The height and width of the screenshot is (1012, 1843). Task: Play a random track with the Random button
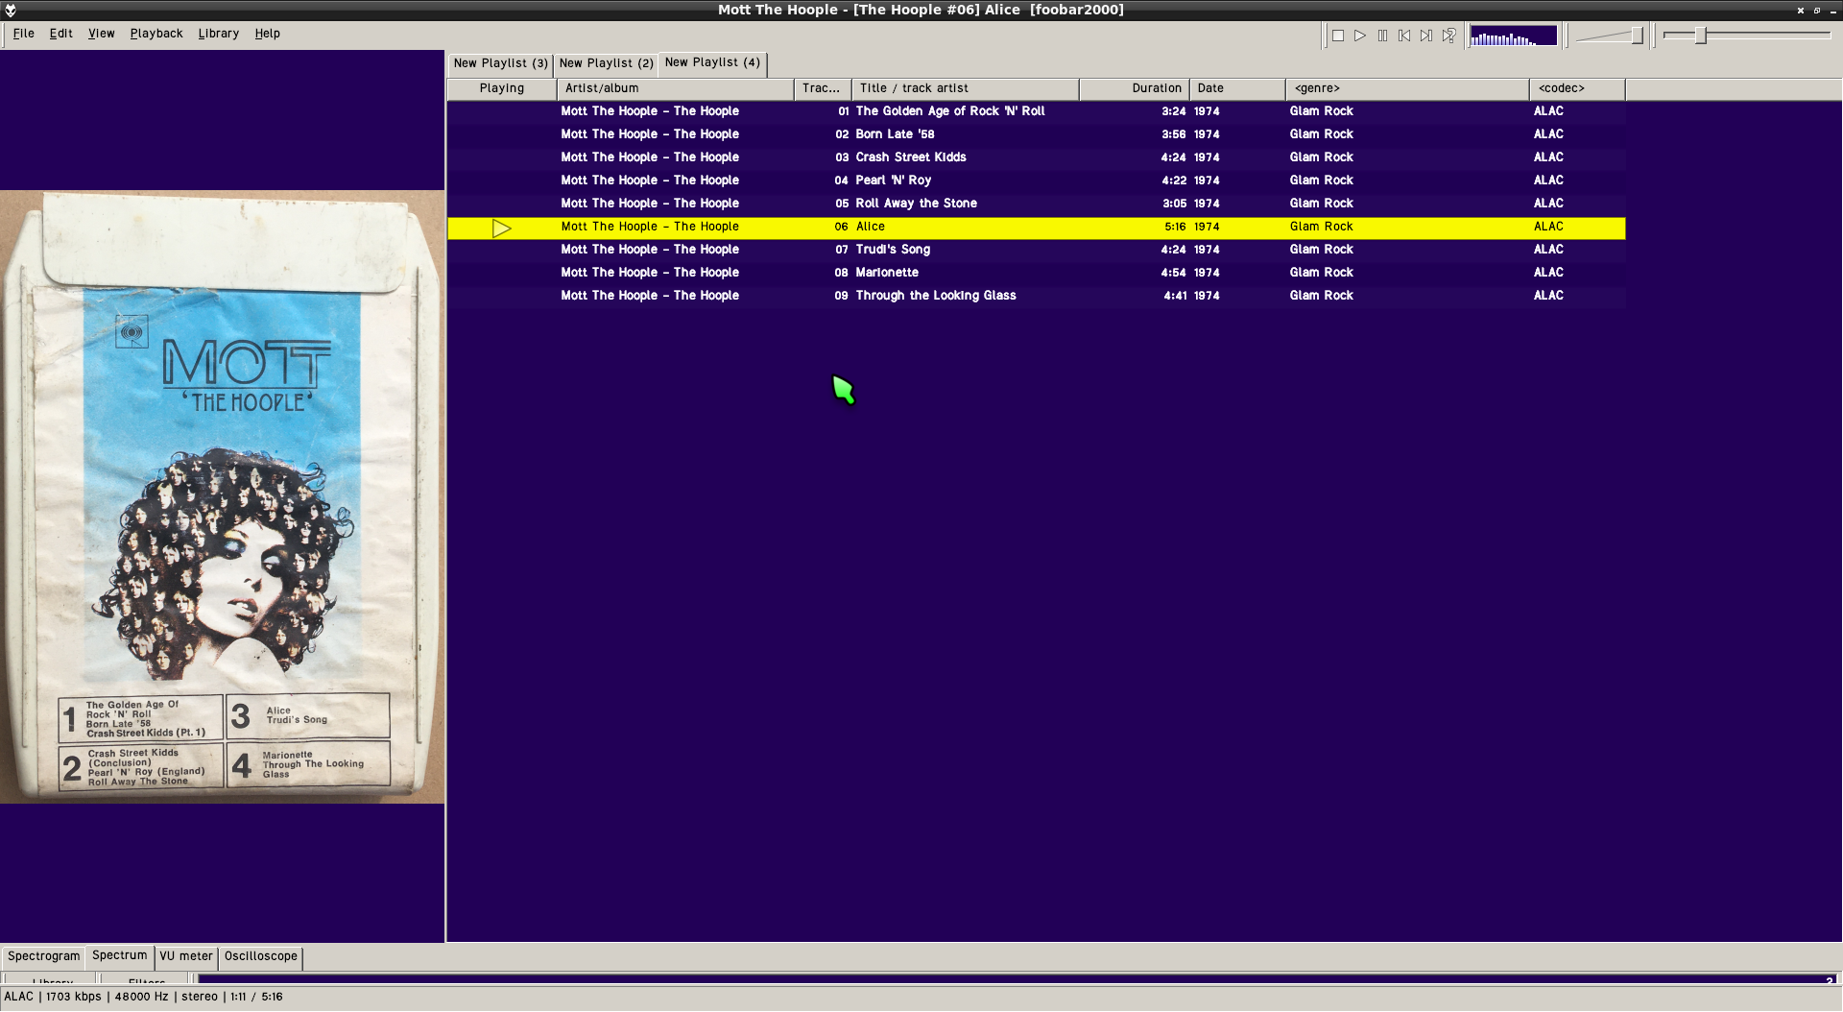pyautogui.click(x=1448, y=36)
